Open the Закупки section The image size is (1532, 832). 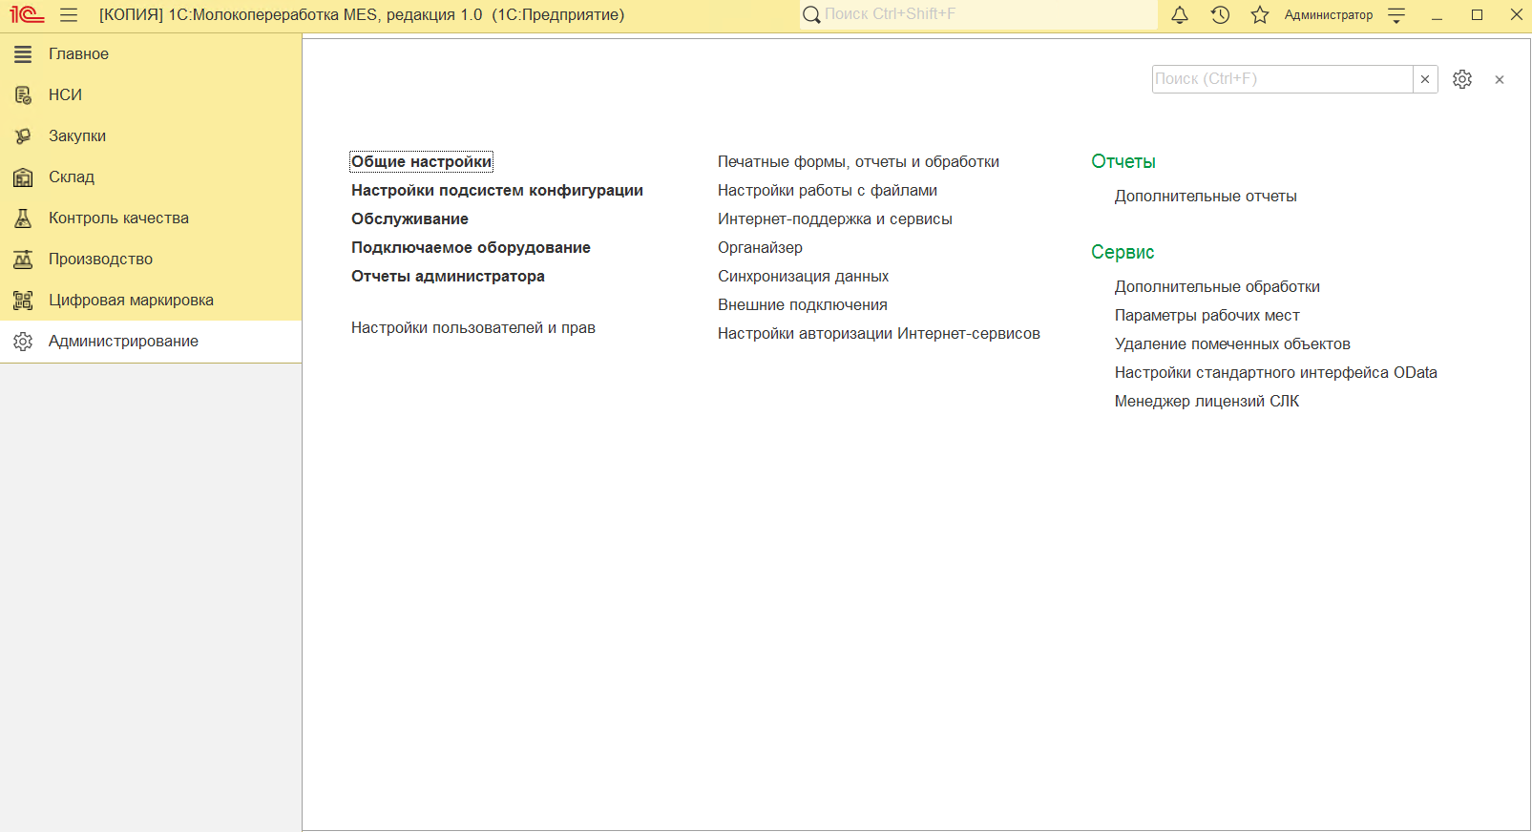coord(151,136)
